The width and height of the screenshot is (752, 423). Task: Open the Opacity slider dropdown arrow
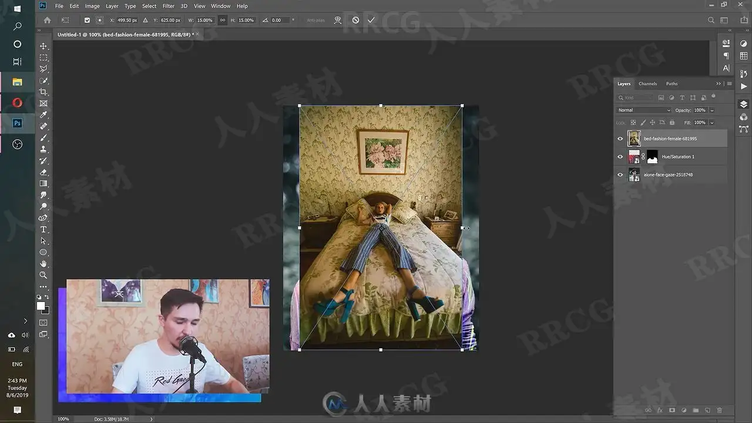[x=712, y=110]
